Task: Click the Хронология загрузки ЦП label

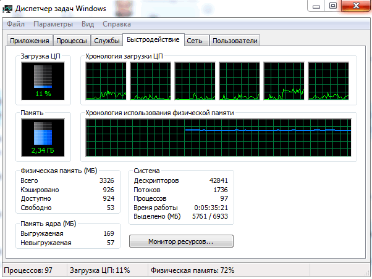Action: (x=124, y=56)
